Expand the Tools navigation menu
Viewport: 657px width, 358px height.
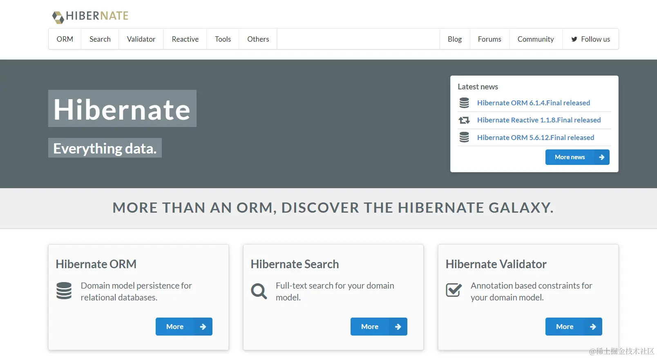(x=223, y=39)
